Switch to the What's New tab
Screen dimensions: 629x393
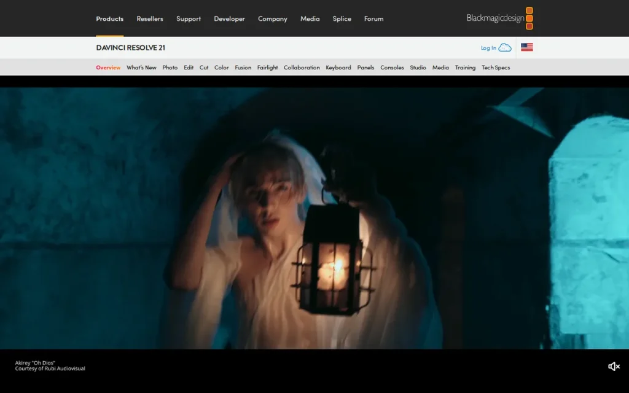(141, 68)
